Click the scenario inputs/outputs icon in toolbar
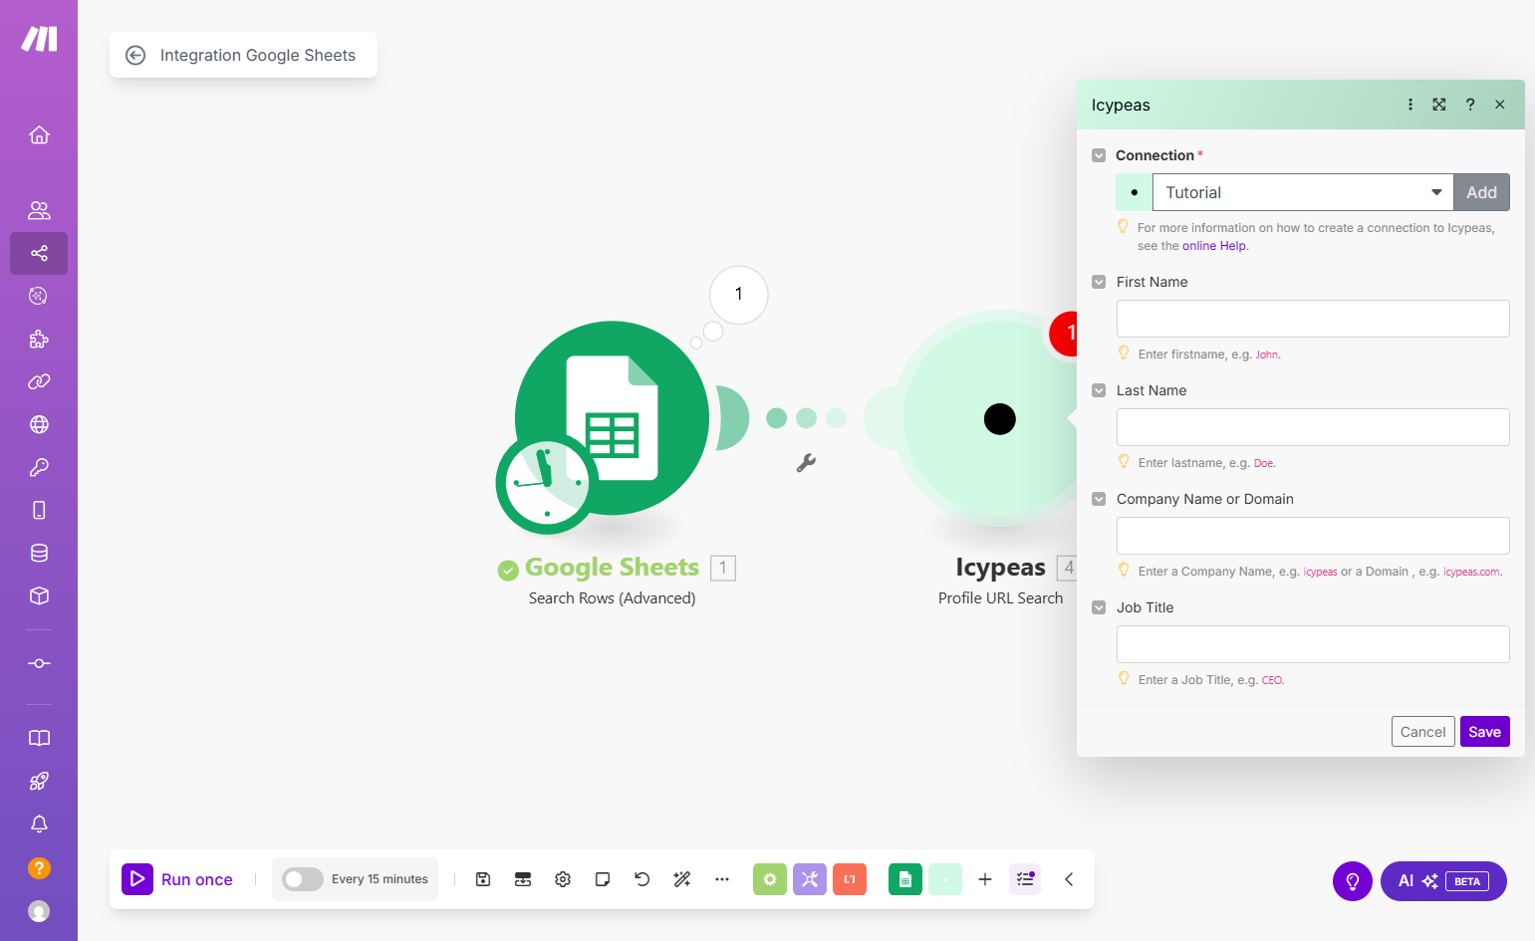 click(523, 879)
